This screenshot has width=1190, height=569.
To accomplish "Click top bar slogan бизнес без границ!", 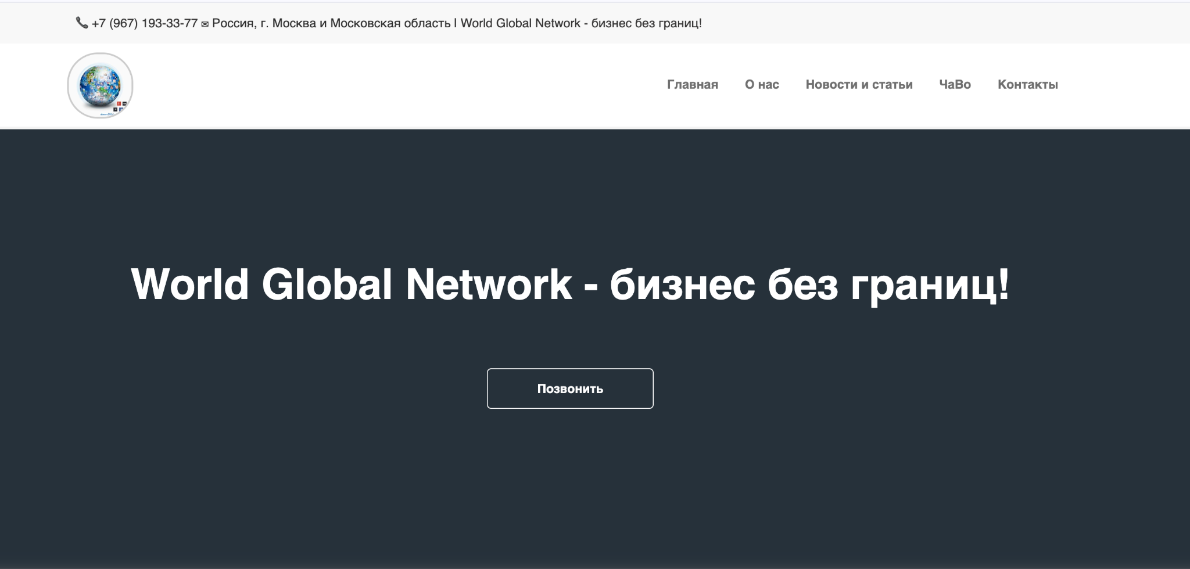I will click(x=646, y=23).
